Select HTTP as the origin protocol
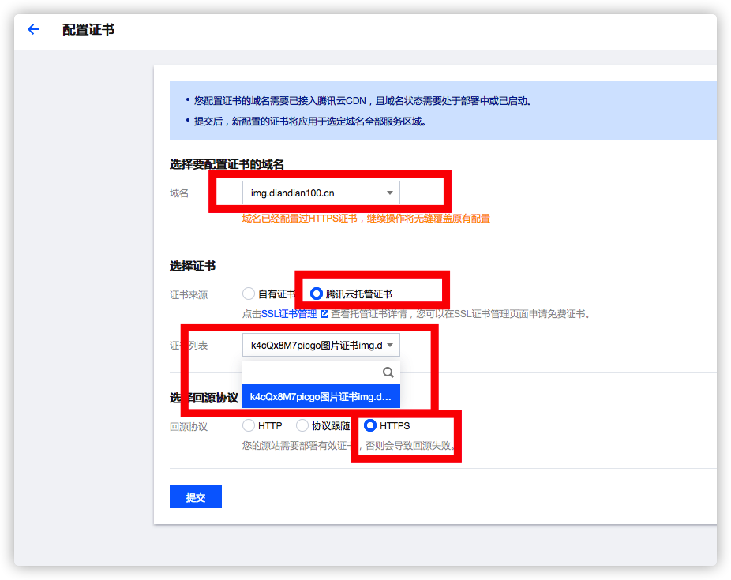The image size is (731, 580). point(249,426)
